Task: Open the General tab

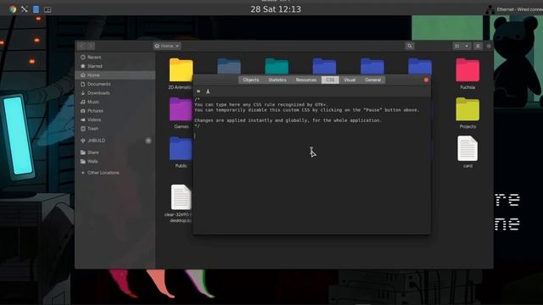Action: (x=372, y=80)
